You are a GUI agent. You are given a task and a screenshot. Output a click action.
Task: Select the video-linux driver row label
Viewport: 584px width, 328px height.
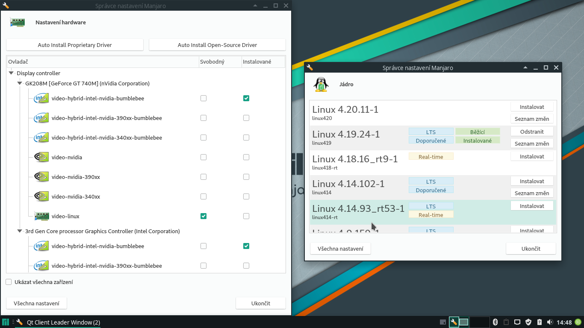[x=65, y=216]
